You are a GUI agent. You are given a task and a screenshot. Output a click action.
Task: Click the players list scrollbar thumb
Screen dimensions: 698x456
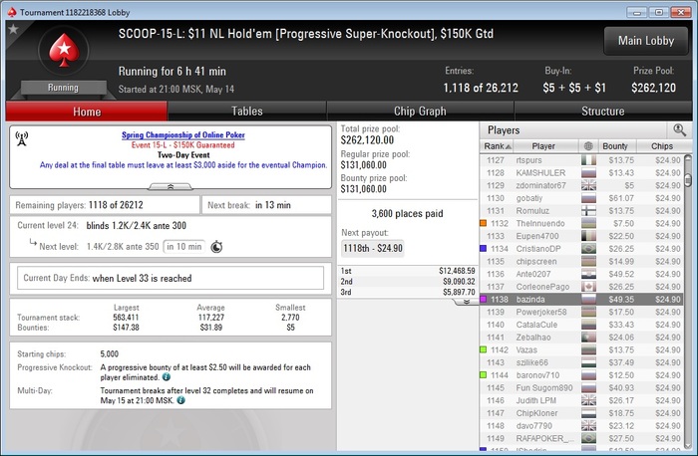[688, 180]
